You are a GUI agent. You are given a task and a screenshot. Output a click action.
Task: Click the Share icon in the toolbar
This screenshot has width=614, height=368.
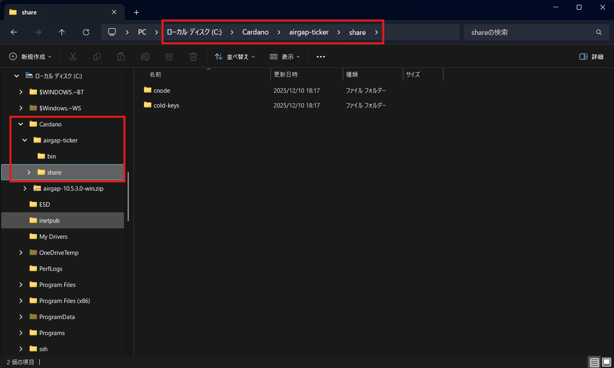[169, 56]
